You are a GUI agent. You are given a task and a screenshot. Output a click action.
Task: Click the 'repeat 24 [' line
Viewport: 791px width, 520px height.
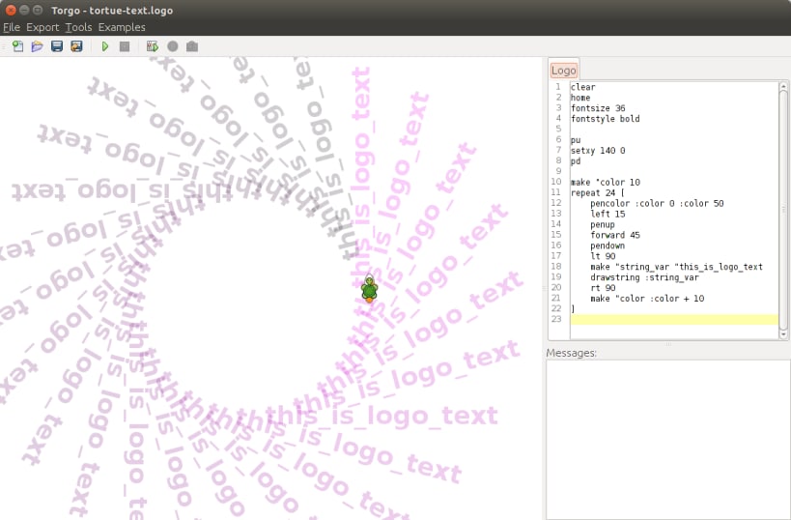pyautogui.click(x=598, y=193)
